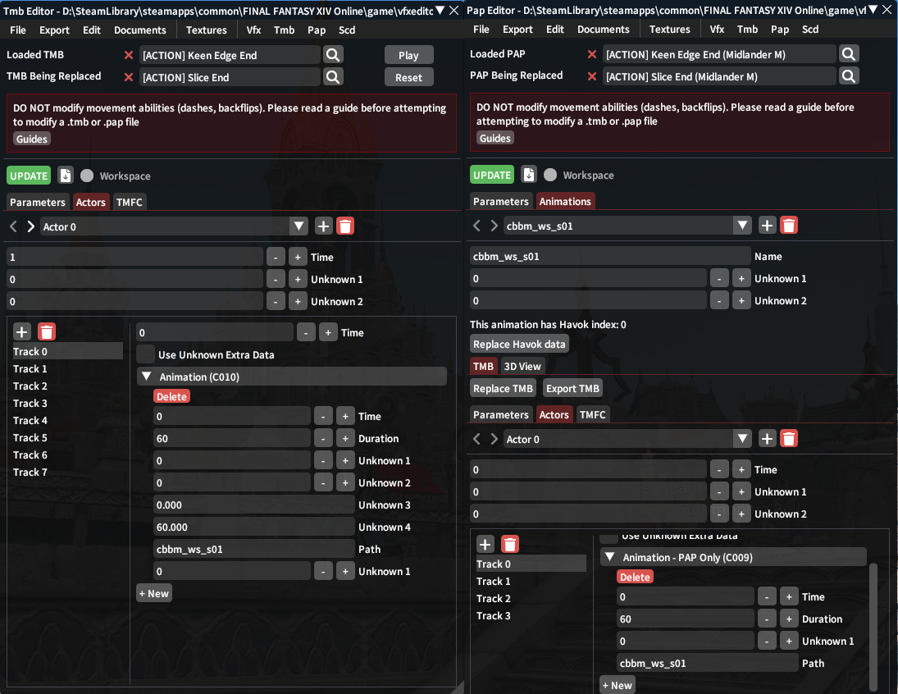Click the Name field cbbm_ws_s01
The height and width of the screenshot is (694, 898).
(x=610, y=256)
